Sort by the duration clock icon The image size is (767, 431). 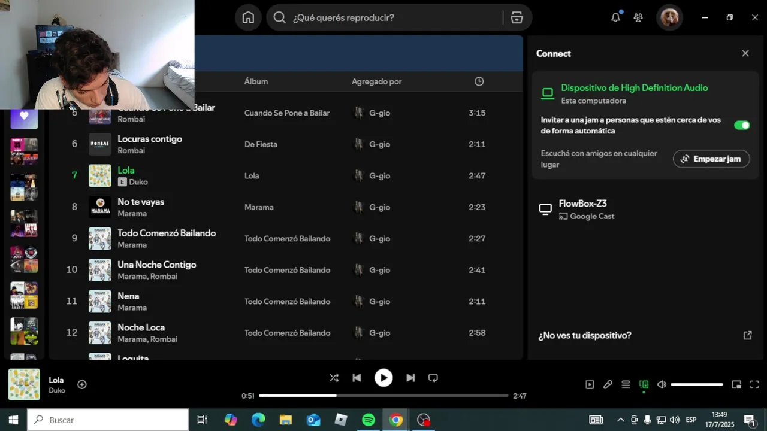(479, 81)
